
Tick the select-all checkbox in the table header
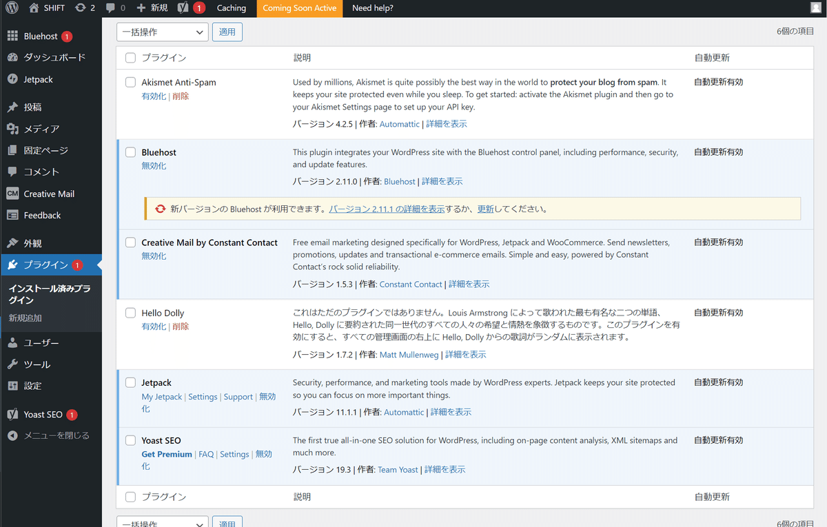pyautogui.click(x=130, y=58)
